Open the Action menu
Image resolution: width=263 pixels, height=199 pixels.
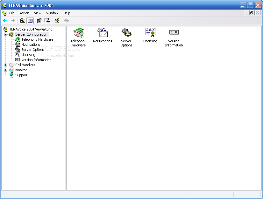24,13
